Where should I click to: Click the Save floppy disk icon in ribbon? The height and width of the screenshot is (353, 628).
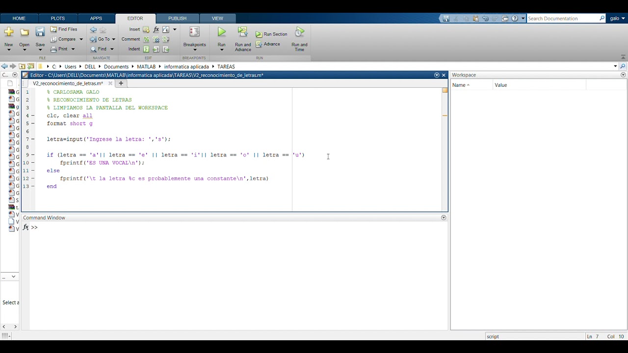click(40, 32)
